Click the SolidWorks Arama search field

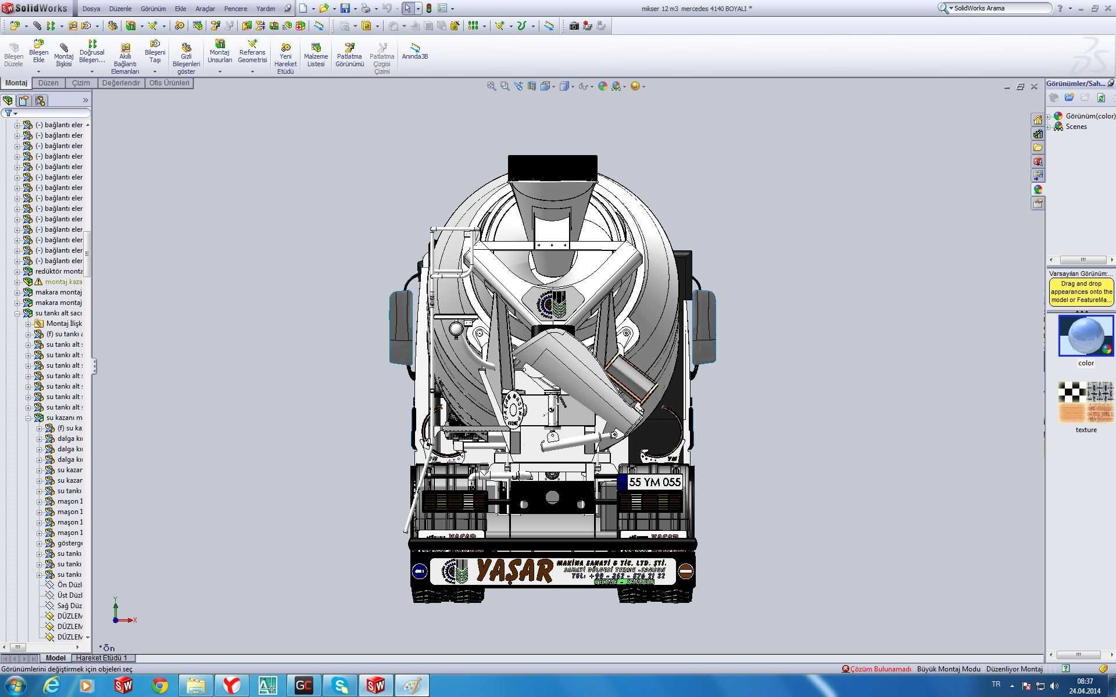click(1001, 8)
